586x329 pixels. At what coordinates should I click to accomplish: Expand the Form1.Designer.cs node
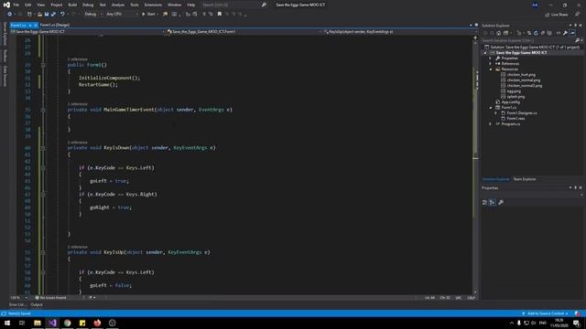point(496,113)
